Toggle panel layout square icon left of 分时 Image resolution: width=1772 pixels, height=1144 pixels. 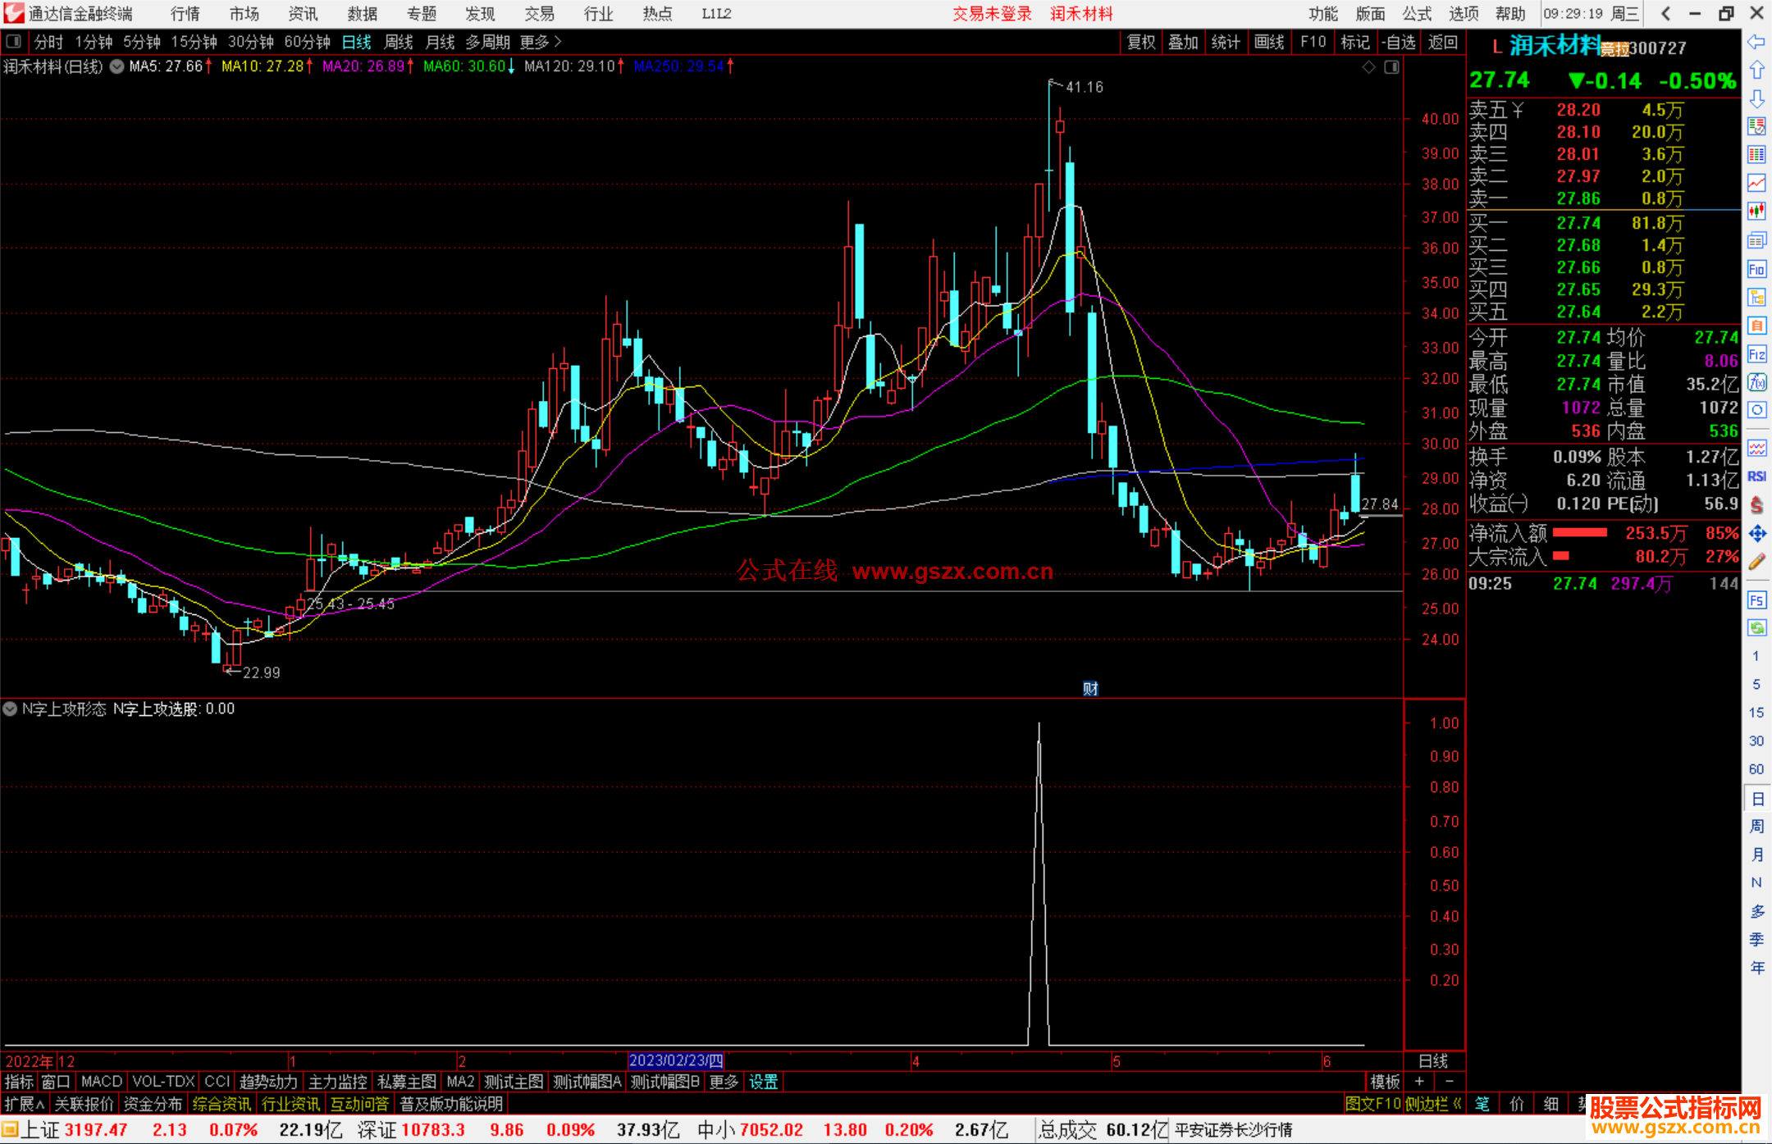point(14,42)
